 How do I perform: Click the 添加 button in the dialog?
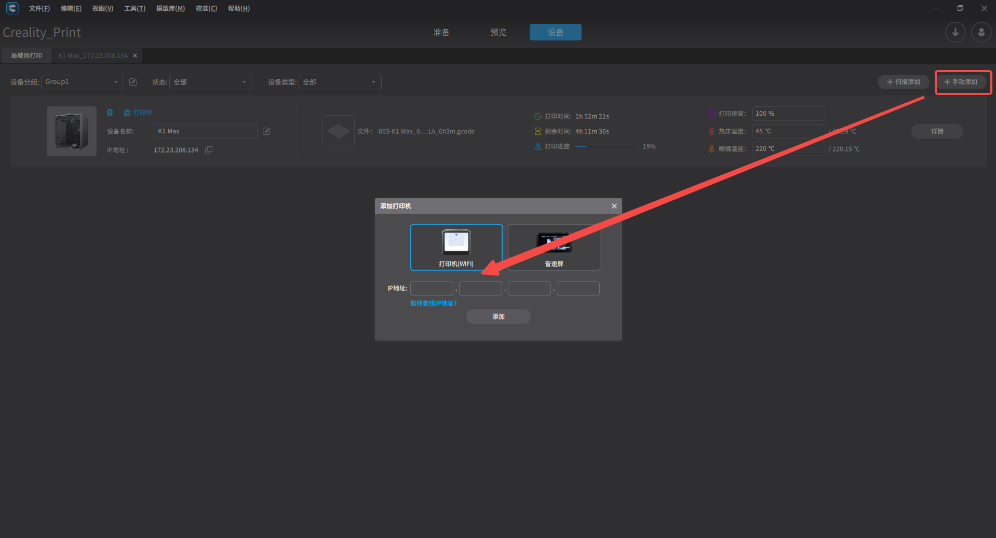pyautogui.click(x=499, y=316)
